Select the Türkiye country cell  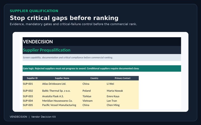[x=87, y=96]
